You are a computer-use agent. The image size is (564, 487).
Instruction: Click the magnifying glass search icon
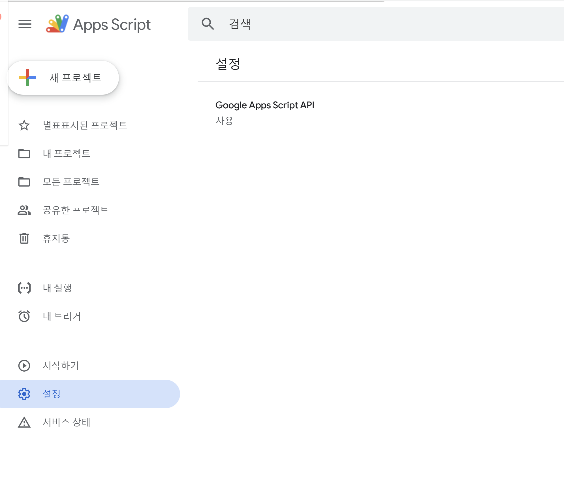point(208,24)
